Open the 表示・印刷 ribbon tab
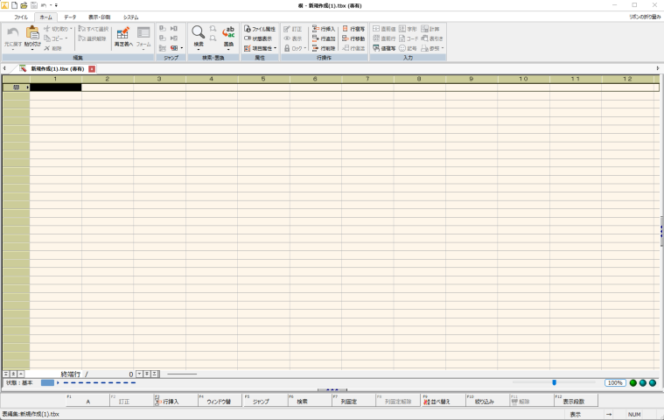This screenshot has height=420, width=664. [100, 17]
